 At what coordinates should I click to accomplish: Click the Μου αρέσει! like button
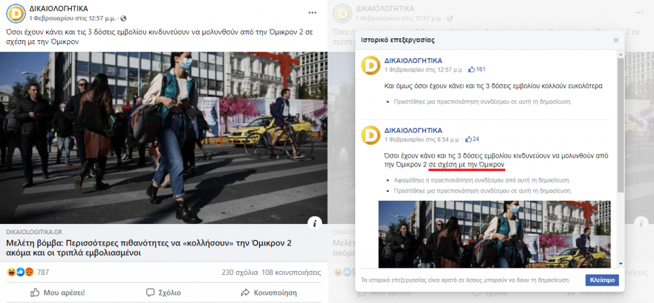57,293
